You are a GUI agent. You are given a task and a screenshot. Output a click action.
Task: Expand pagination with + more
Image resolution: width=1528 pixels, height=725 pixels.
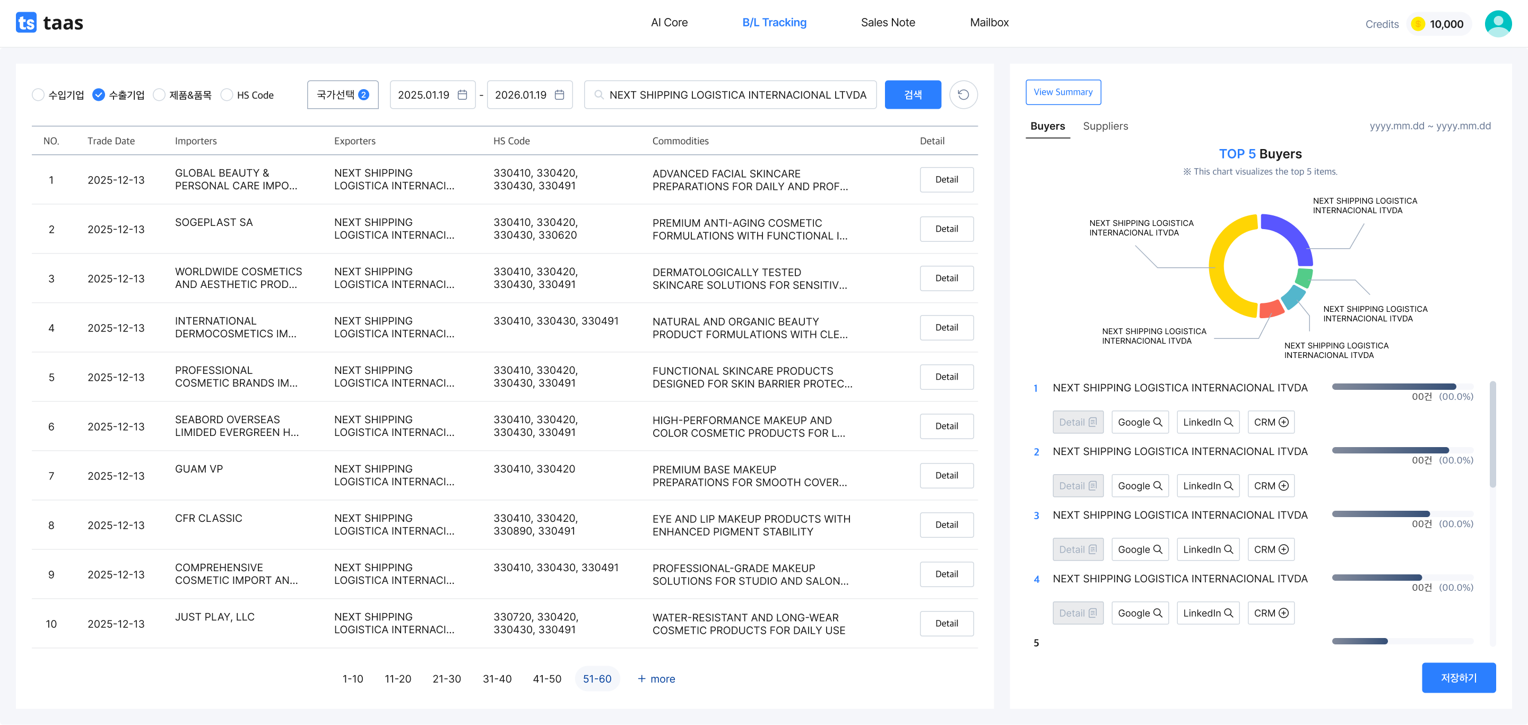click(x=656, y=679)
